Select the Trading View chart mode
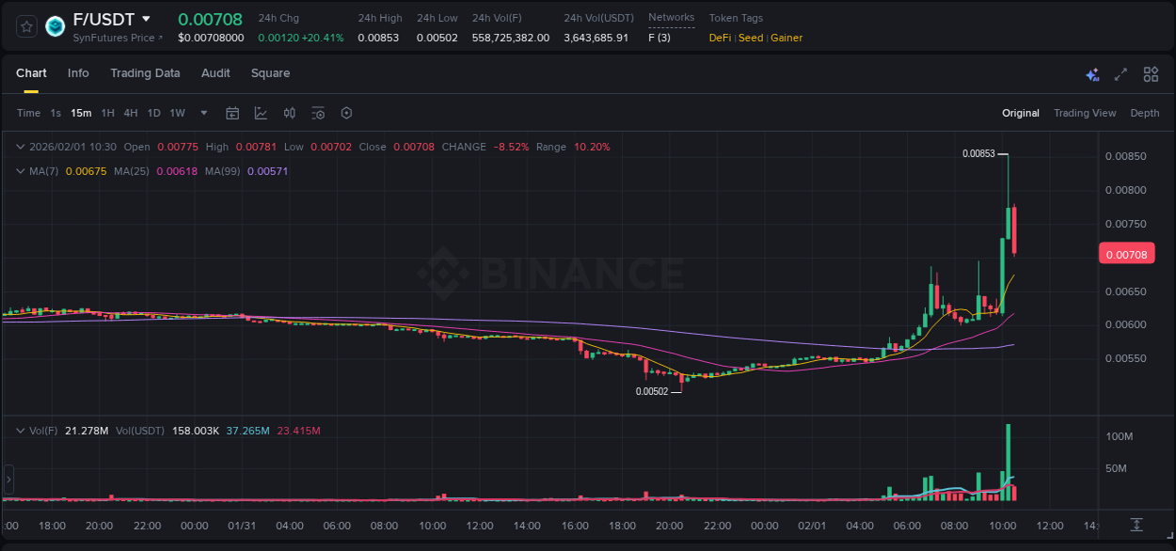 [1084, 113]
